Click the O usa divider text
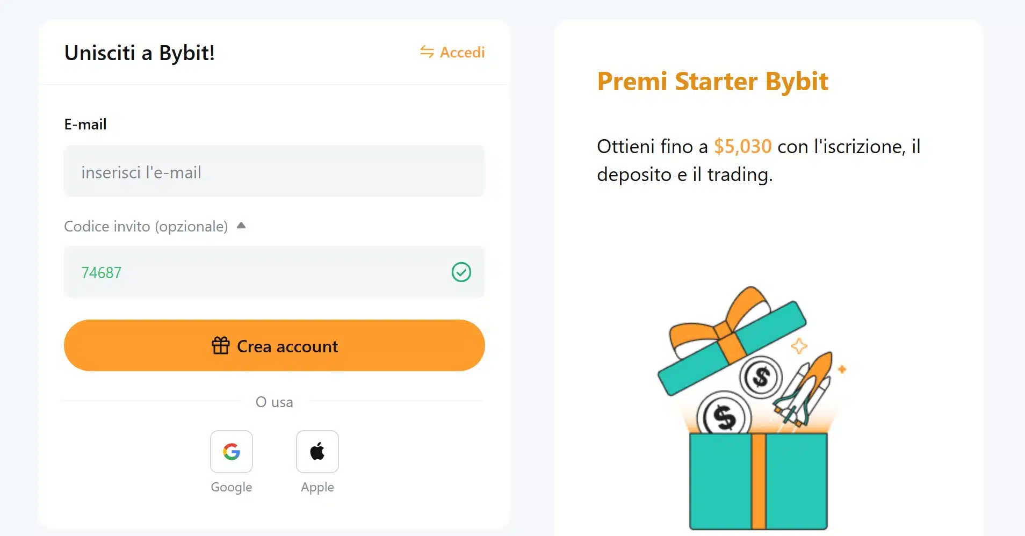The height and width of the screenshot is (536, 1025). (275, 402)
